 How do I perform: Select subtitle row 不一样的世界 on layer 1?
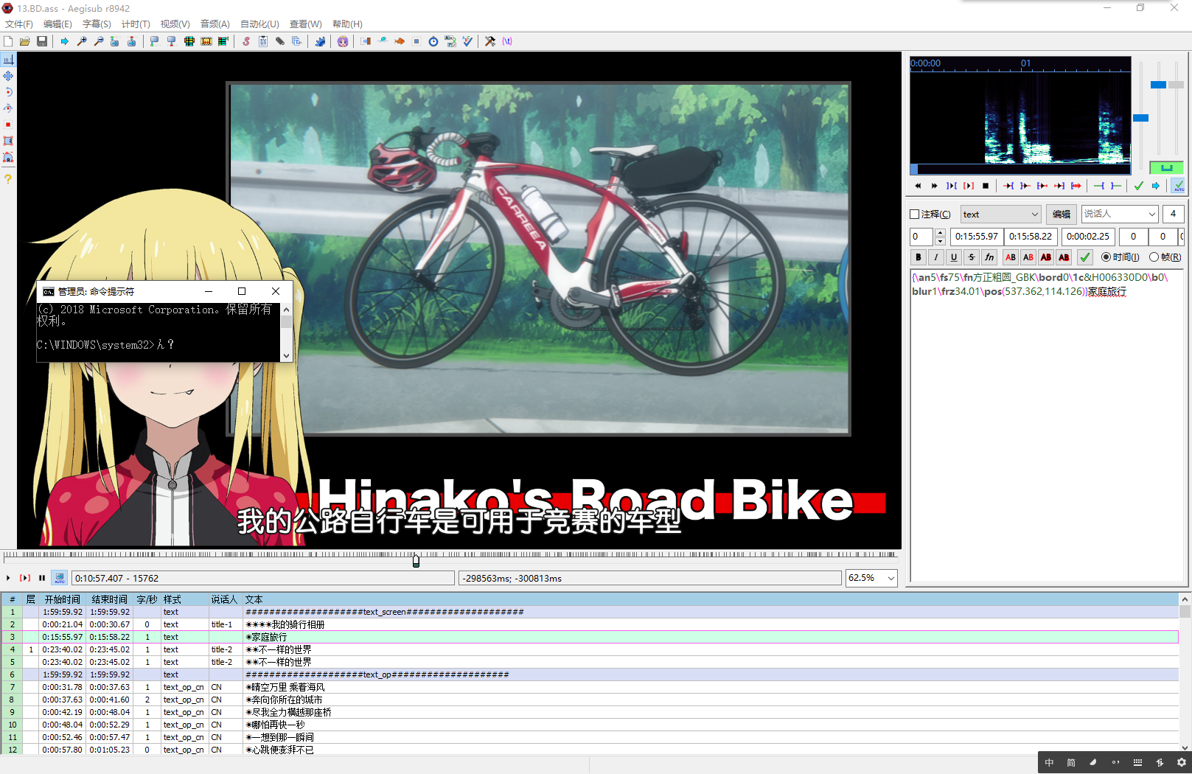tap(590, 649)
